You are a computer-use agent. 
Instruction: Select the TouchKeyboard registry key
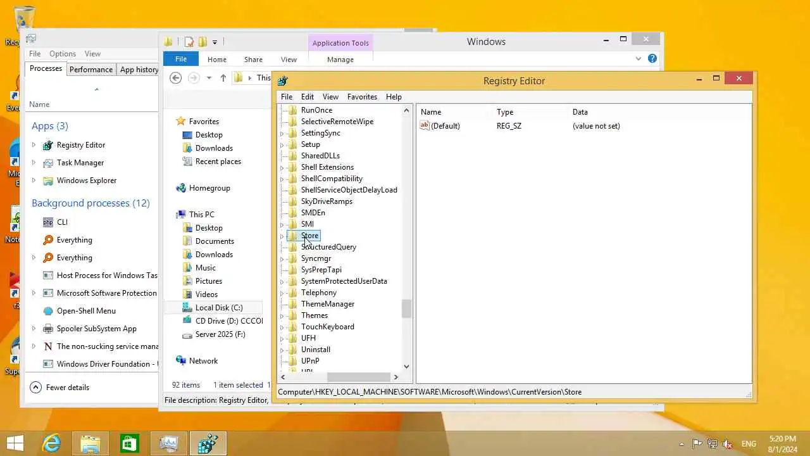click(x=327, y=327)
